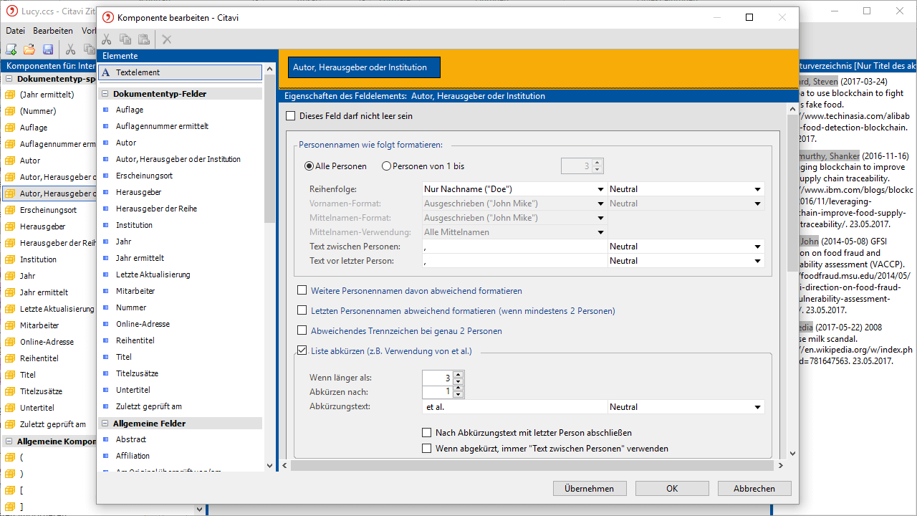Screen dimensions: 917x516
Task: Click the Abbrechen button
Action: click(x=754, y=489)
